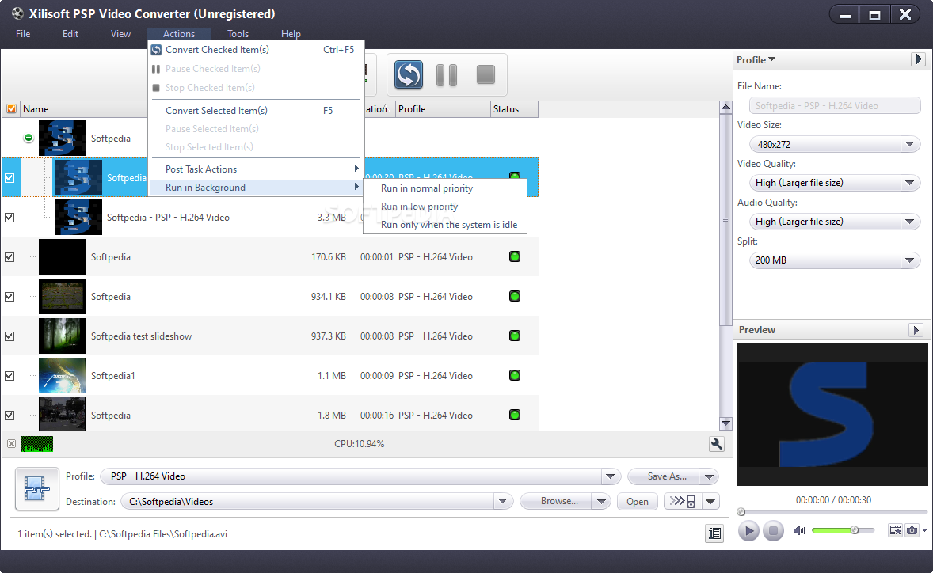Viewport: 933px width, 573px height.
Task: Play the preview video
Action: click(748, 530)
